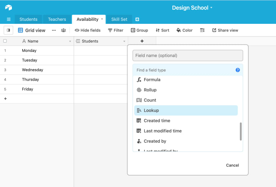276x187 pixels.
Task: Open the hamburger tables menu
Action: point(8,19)
